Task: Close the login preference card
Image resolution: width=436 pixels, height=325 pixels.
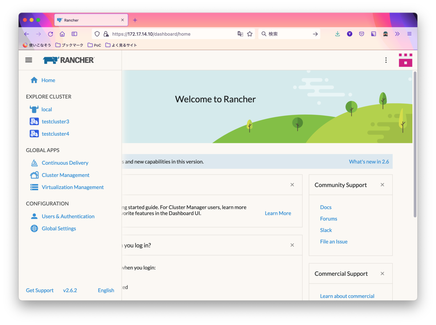Action: pyautogui.click(x=292, y=245)
